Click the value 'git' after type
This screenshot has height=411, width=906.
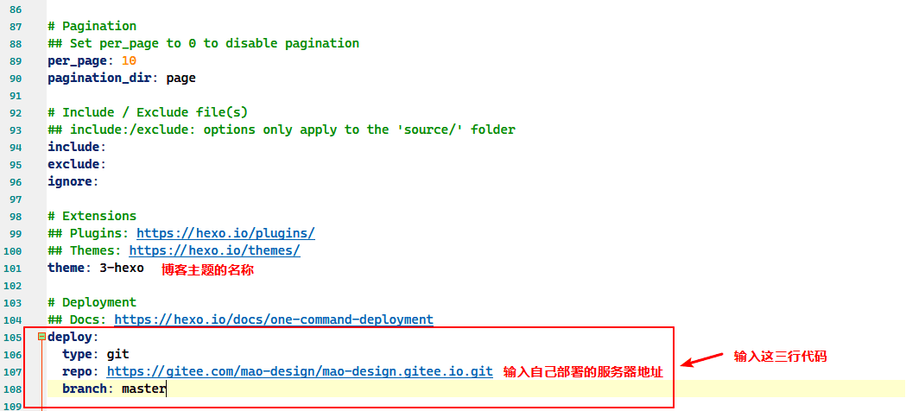[x=117, y=354]
